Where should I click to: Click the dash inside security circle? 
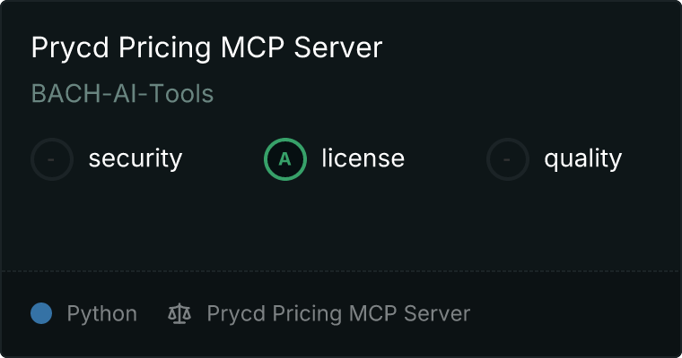[x=51, y=159]
